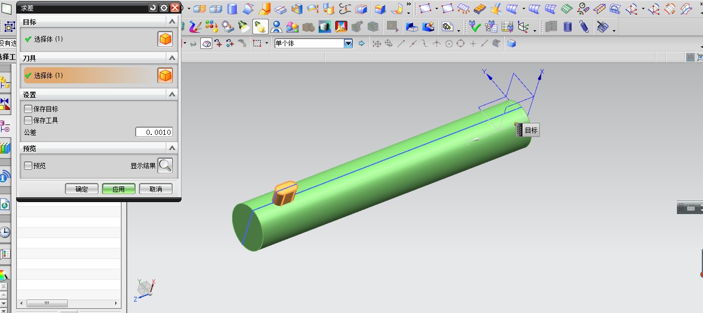This screenshot has width=703, height=313.
Task: Open the 单个体 selection filter dropdown
Action: click(348, 44)
